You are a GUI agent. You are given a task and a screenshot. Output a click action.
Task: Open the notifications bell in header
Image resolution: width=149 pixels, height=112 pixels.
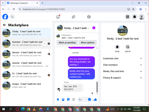click(x=134, y=17)
